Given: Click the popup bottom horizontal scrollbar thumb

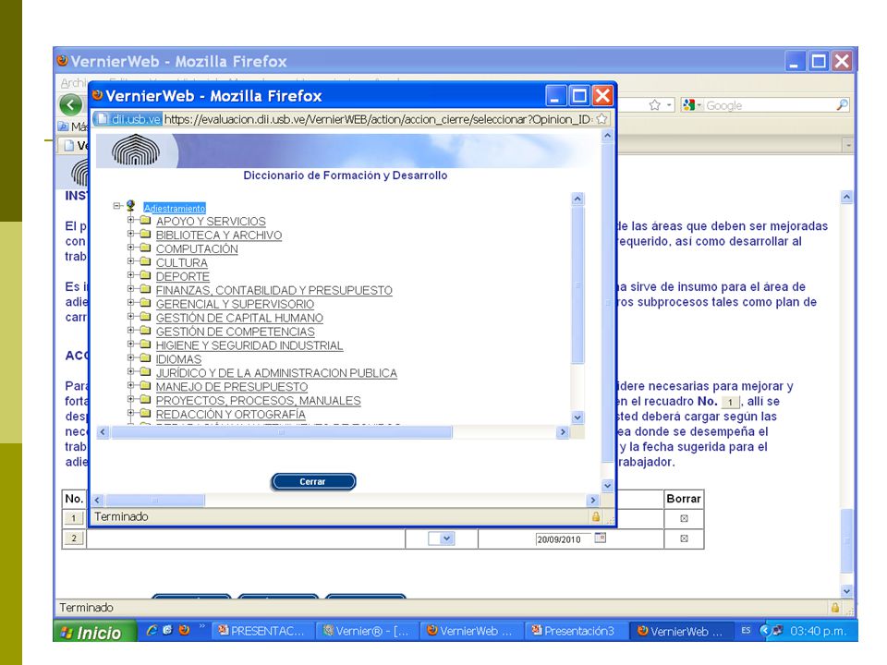Looking at the screenshot, I should [155, 500].
